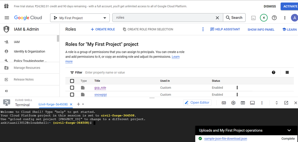Expand the new terminal tab dropdown arrow
298x142 pixels.
pyautogui.click(x=83, y=104)
